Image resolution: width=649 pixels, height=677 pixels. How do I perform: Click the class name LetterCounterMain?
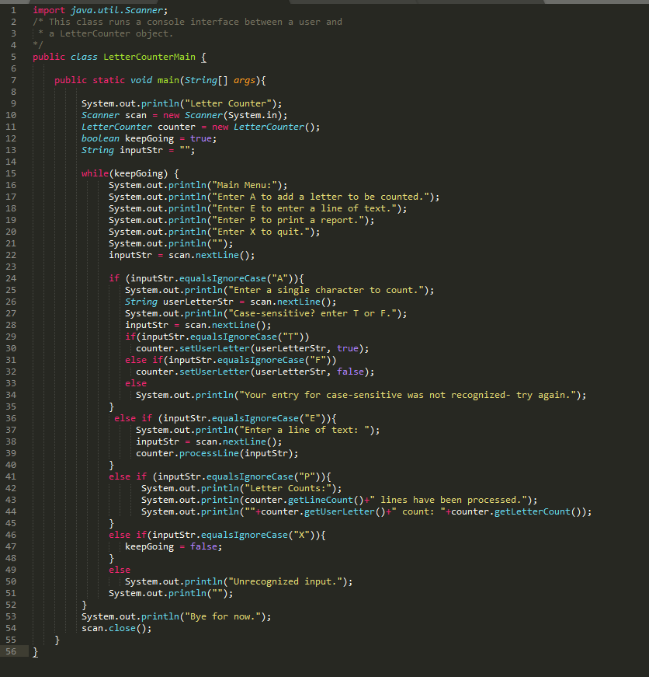pos(149,57)
